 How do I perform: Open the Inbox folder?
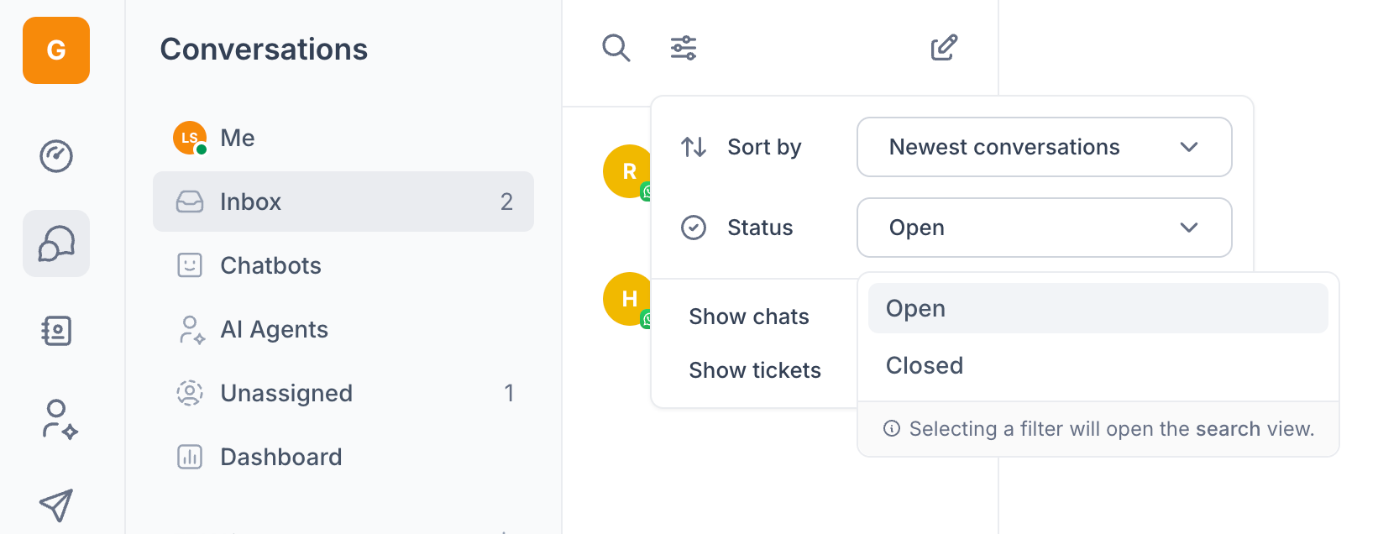(x=343, y=202)
